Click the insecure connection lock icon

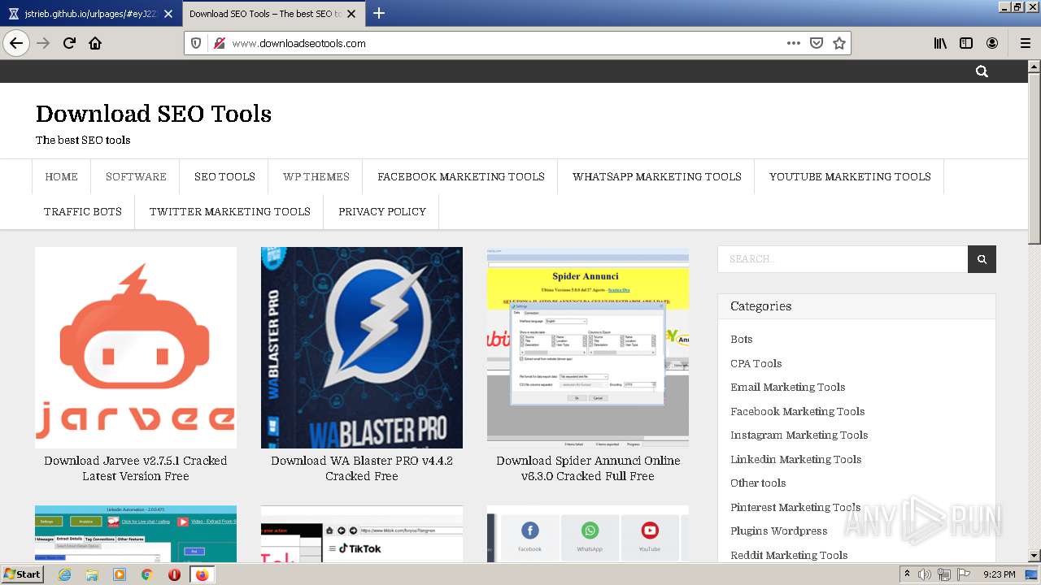tap(219, 43)
